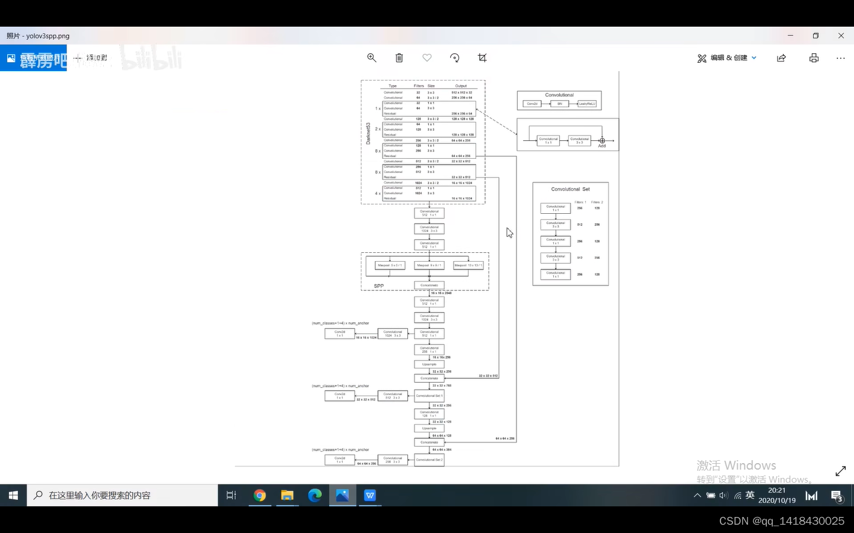Click the 'Convolutional Set' heading in the diagram

[x=571, y=189]
